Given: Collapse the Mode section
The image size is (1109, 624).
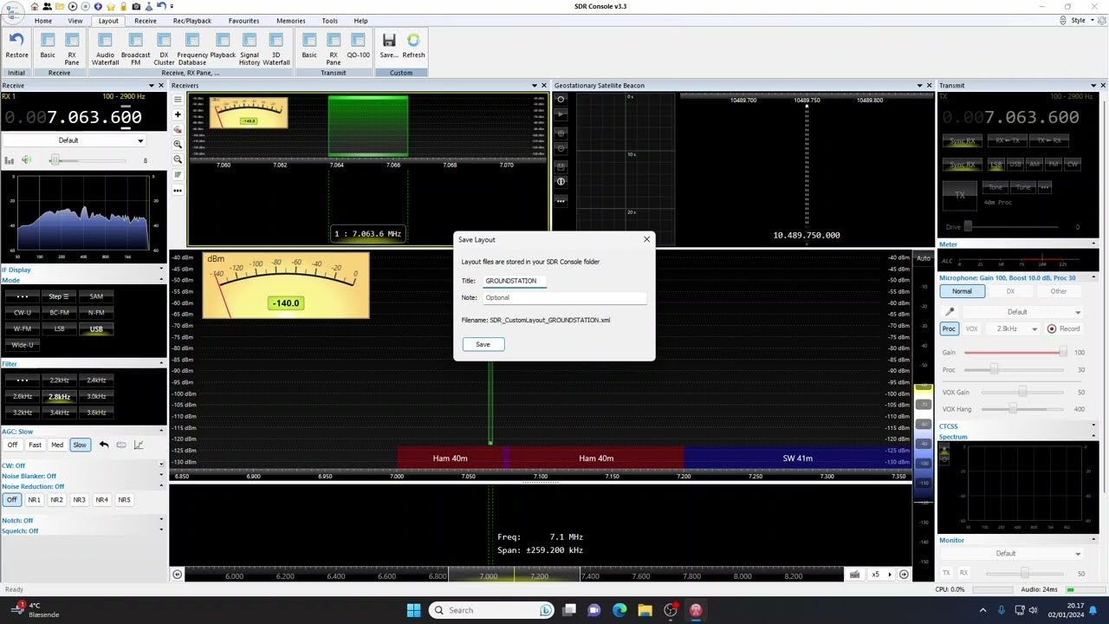Looking at the screenshot, I should click(x=161, y=280).
